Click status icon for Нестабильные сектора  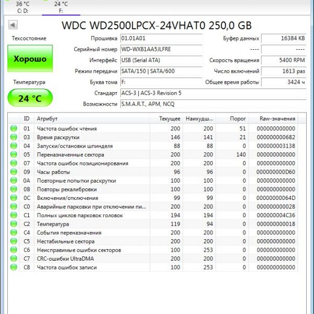point(14,241)
